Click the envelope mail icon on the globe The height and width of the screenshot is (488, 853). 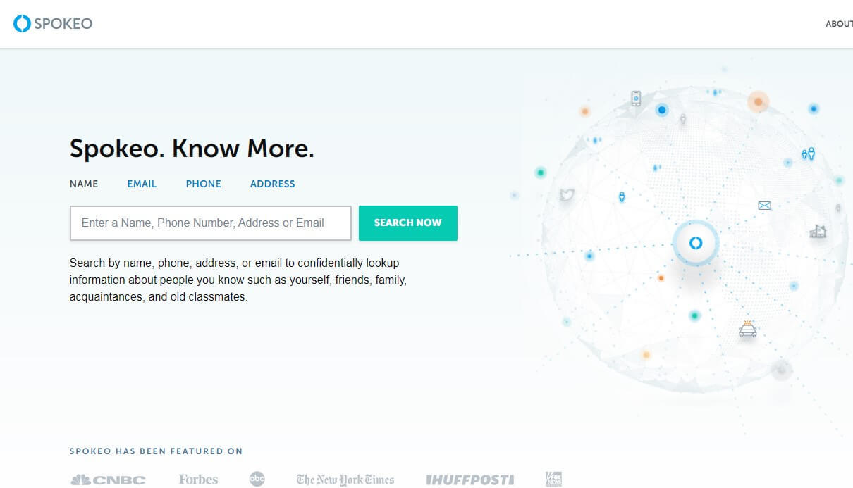[764, 206]
